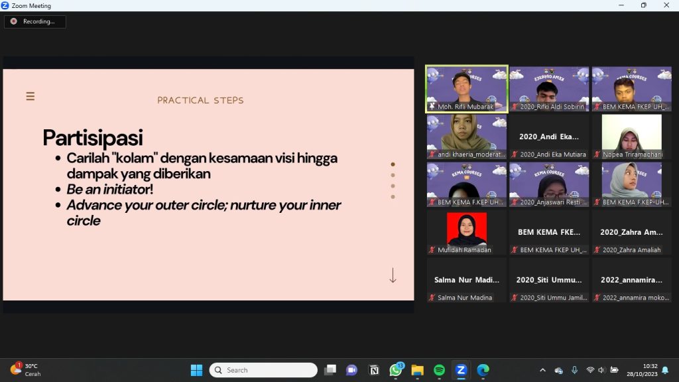Click the Zoom icon in the taskbar
The height and width of the screenshot is (382, 679).
coord(461,370)
